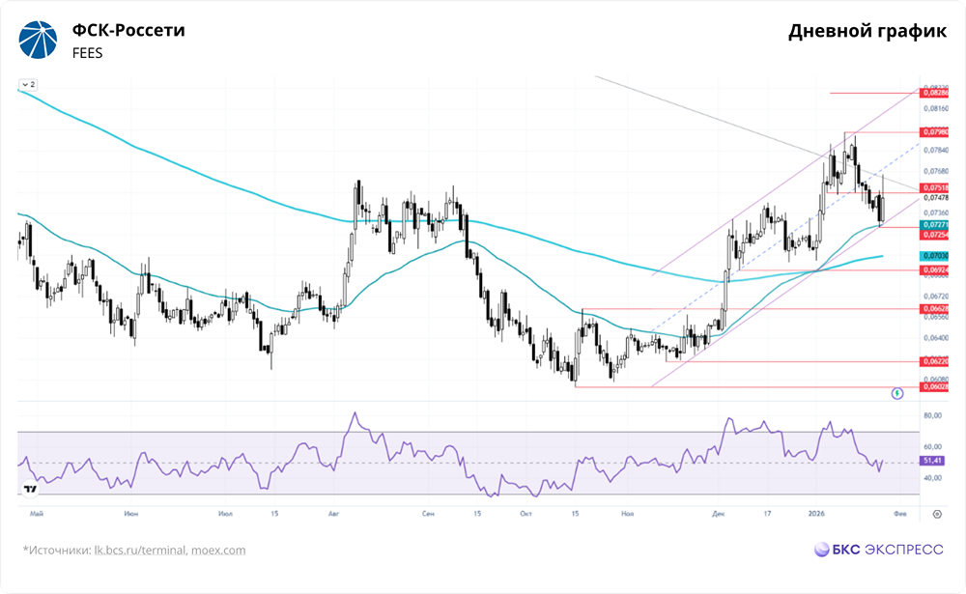Select the 0,06924 support price label

click(934, 269)
